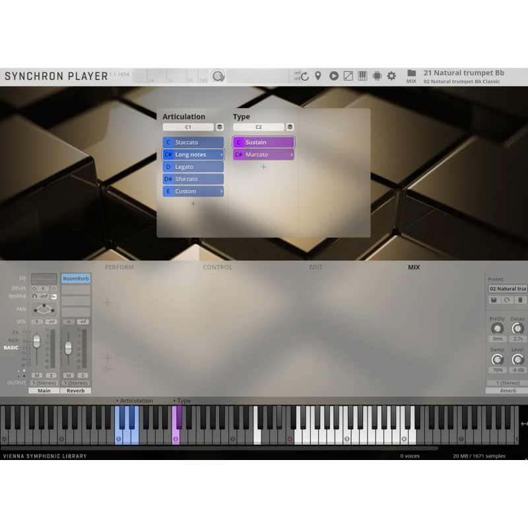
Task: Click the diagonal resize window icon
Action: [x=348, y=76]
